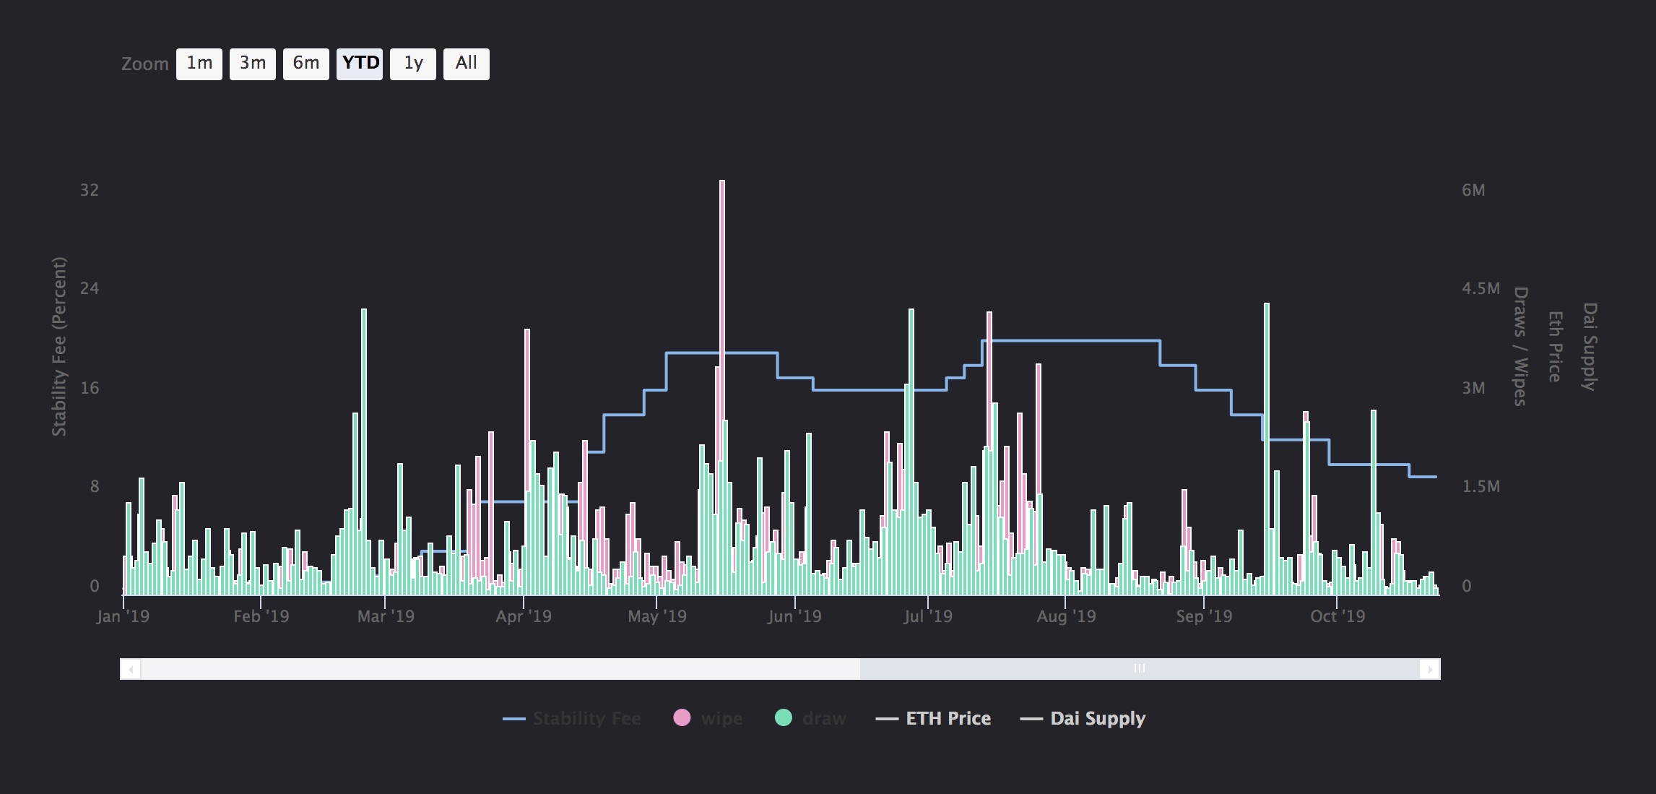Show All time range
Image resolution: width=1656 pixels, height=794 pixels.
[467, 64]
